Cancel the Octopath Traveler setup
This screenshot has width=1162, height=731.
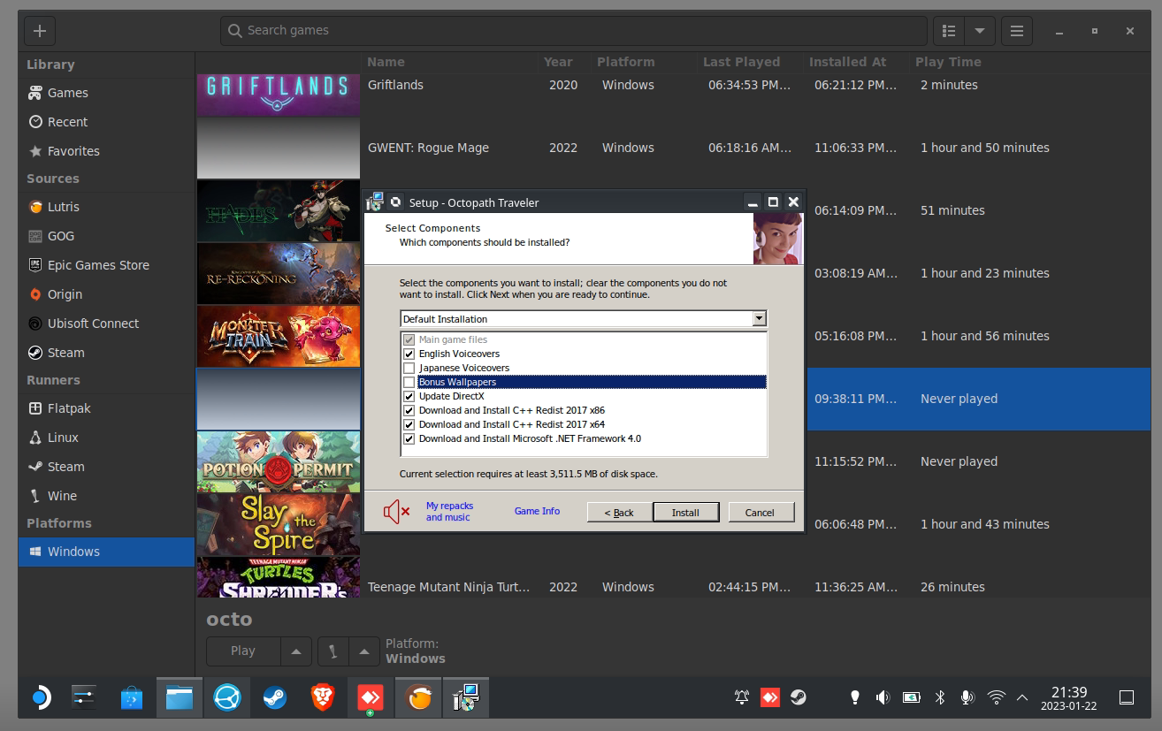coord(760,513)
